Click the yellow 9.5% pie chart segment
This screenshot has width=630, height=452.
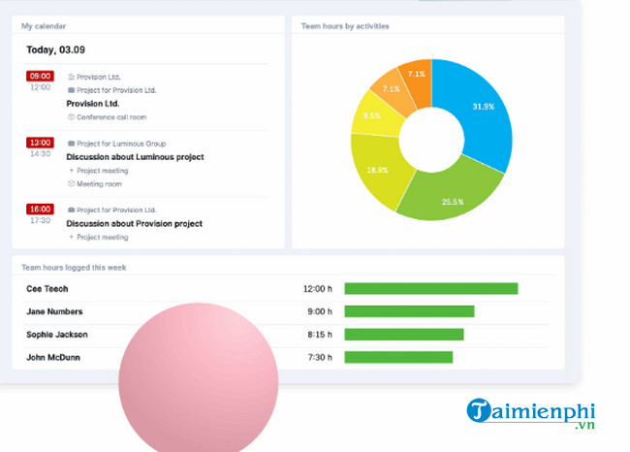374,114
